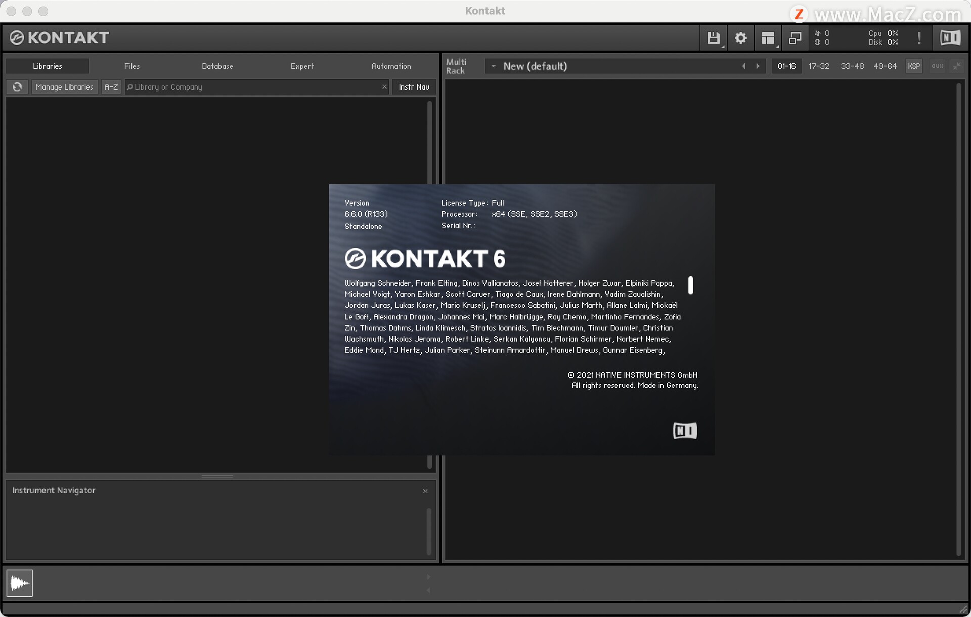Click the Library or Company search field

[253, 87]
